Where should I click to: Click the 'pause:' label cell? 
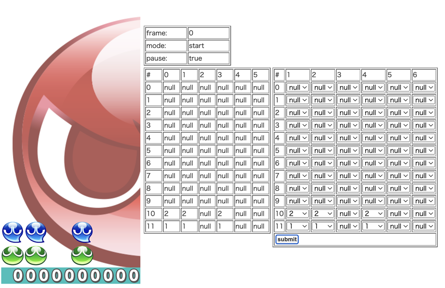[x=166, y=58]
